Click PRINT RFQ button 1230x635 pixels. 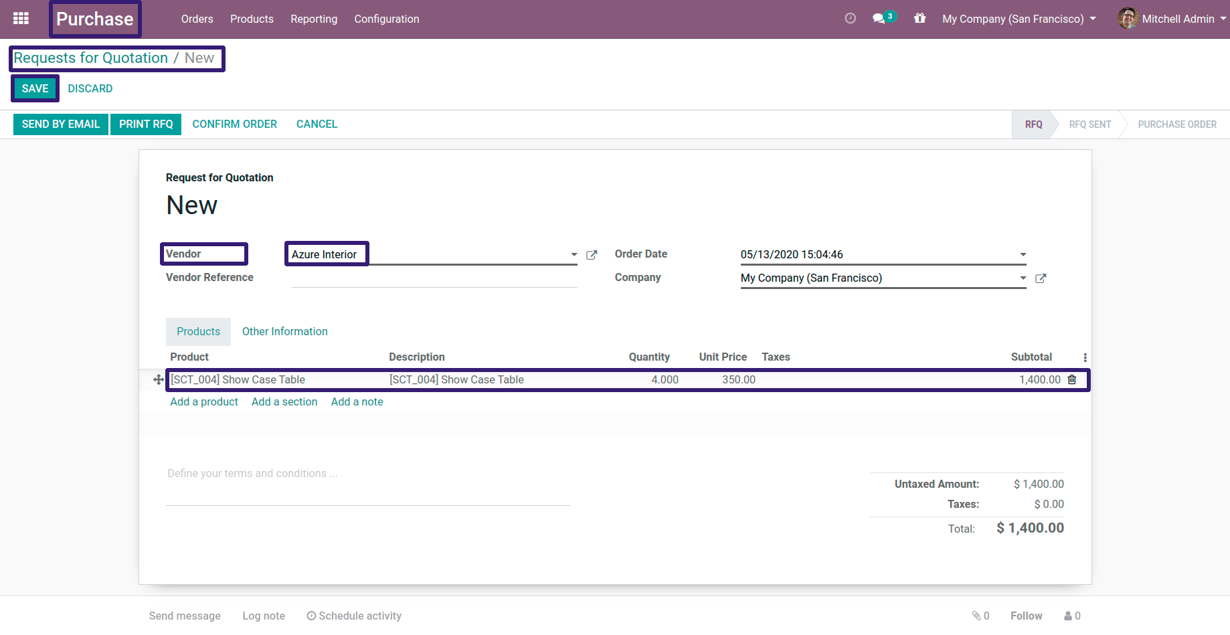click(x=146, y=124)
